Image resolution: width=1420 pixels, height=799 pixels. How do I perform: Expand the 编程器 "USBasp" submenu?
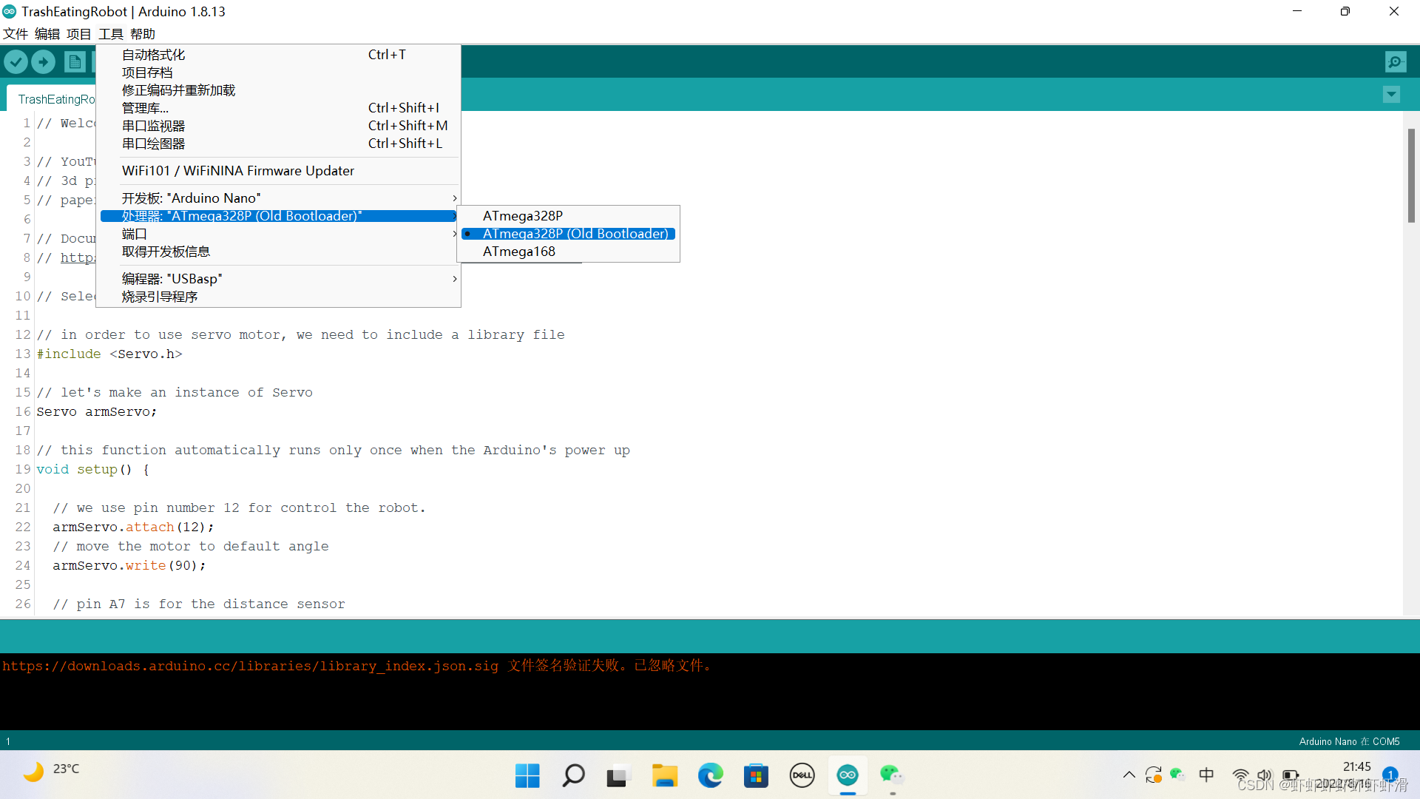(280, 279)
